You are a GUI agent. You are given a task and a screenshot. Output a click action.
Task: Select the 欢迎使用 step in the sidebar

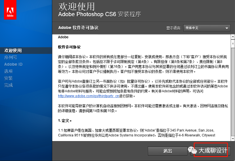pos(13,50)
